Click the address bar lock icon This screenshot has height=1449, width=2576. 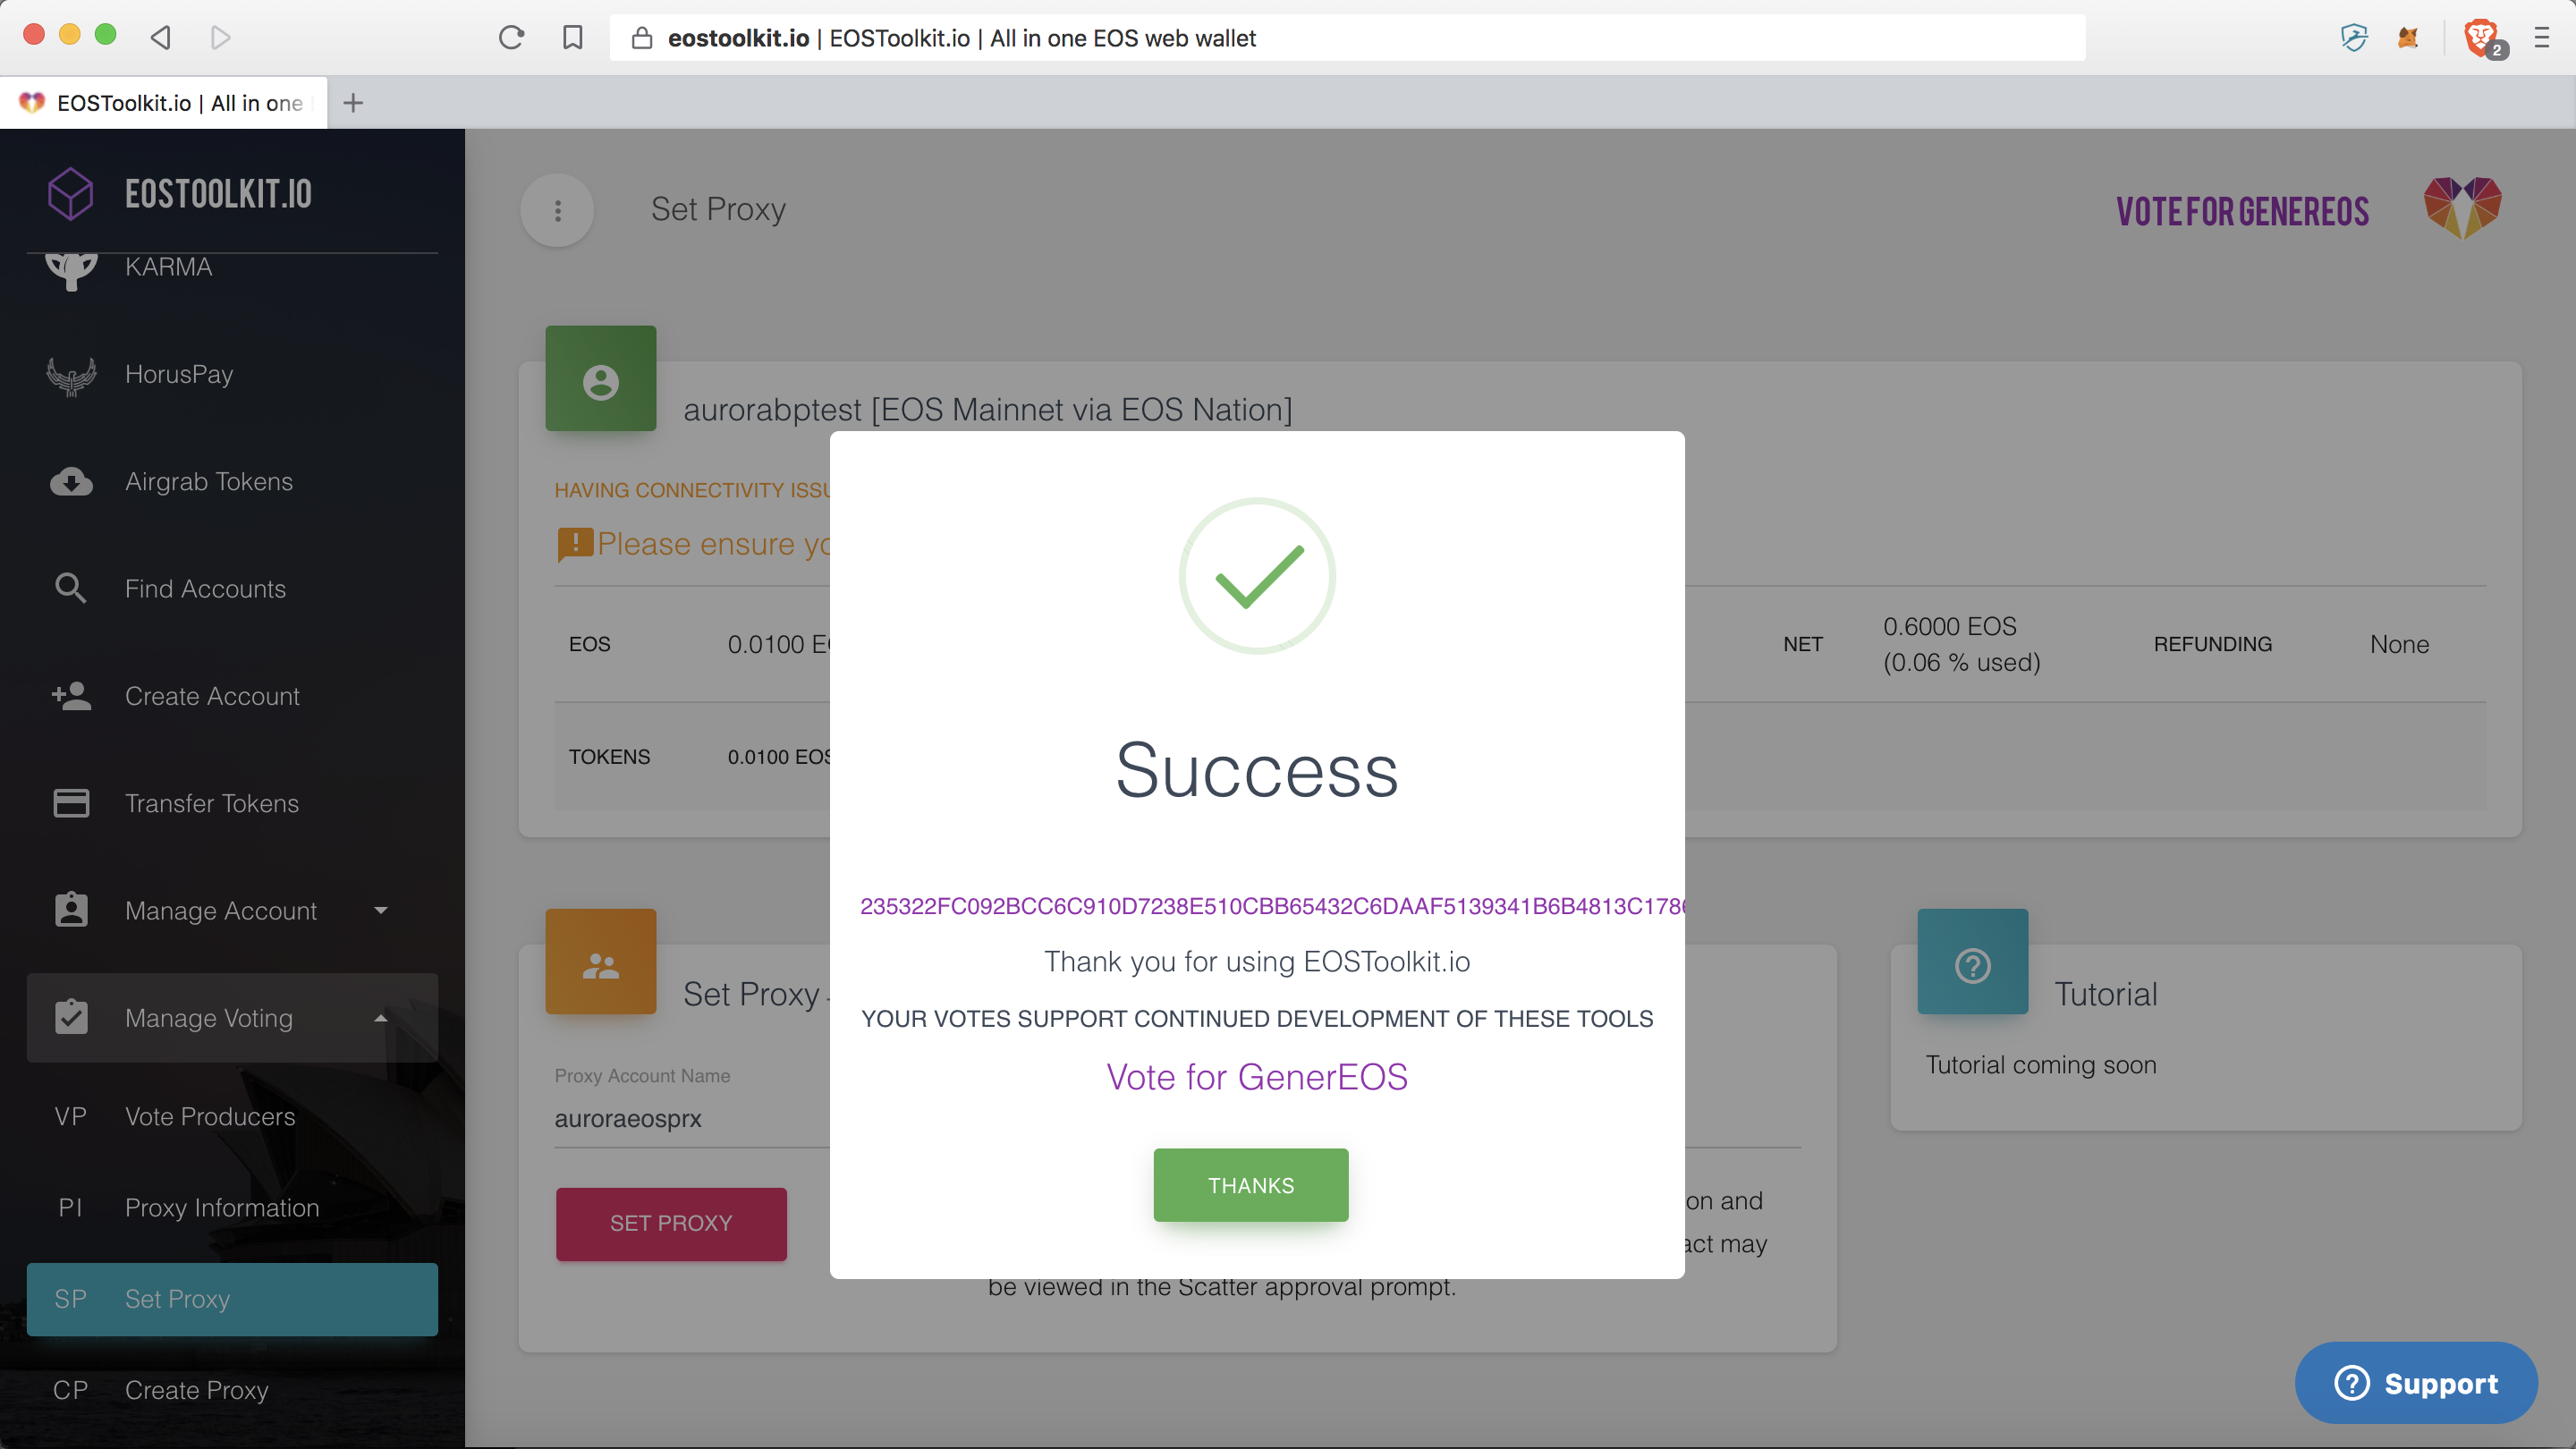[642, 38]
